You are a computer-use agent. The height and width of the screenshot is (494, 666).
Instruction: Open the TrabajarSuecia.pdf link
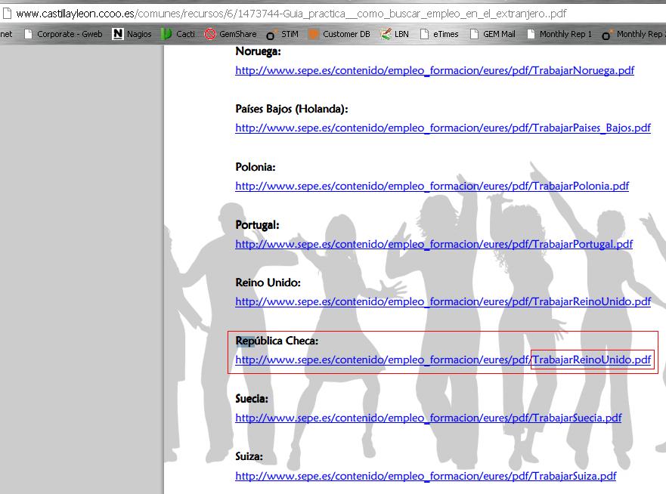428,418
